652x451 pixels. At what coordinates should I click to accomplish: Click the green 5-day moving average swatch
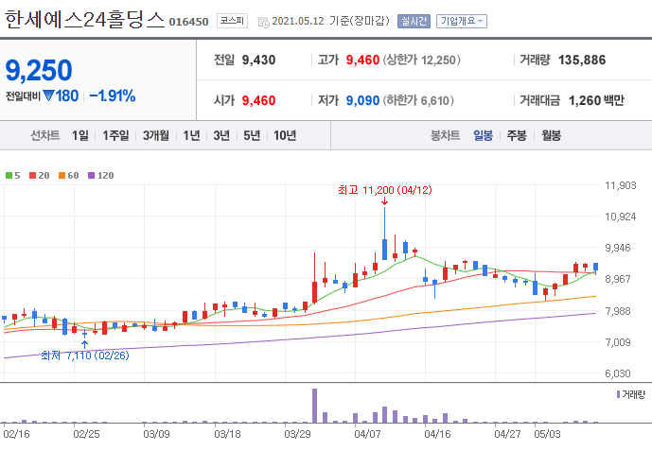click(9, 176)
